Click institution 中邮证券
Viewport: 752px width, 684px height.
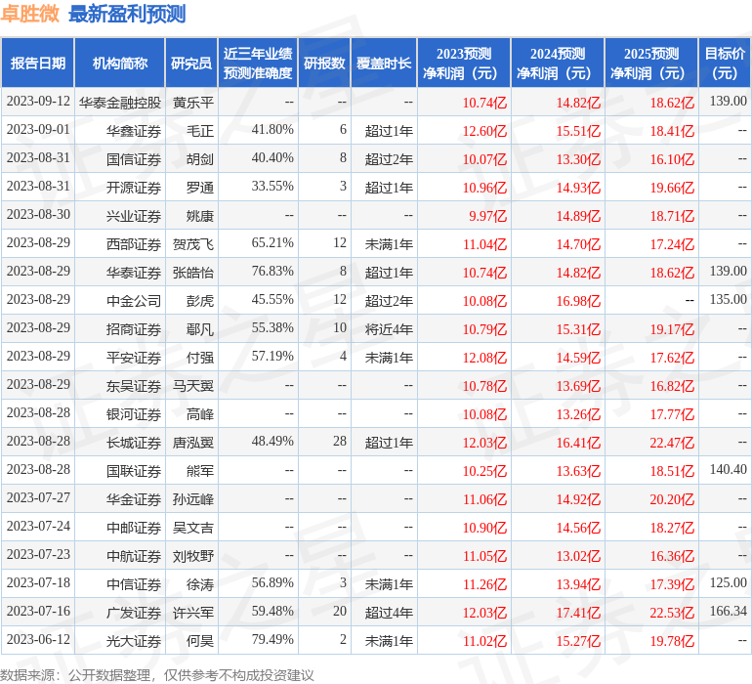(134, 528)
